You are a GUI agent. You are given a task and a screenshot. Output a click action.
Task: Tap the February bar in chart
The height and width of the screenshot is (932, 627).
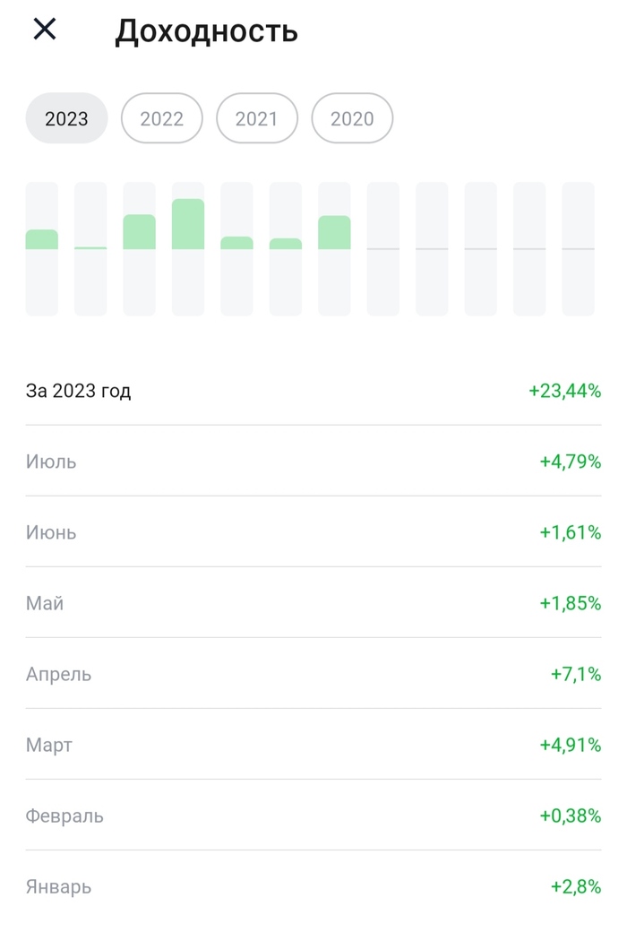90,247
